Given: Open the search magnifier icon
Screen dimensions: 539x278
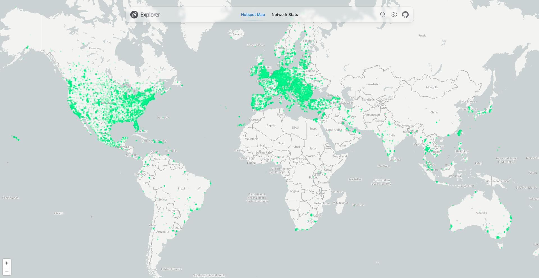Looking at the screenshot, I should 383,15.
